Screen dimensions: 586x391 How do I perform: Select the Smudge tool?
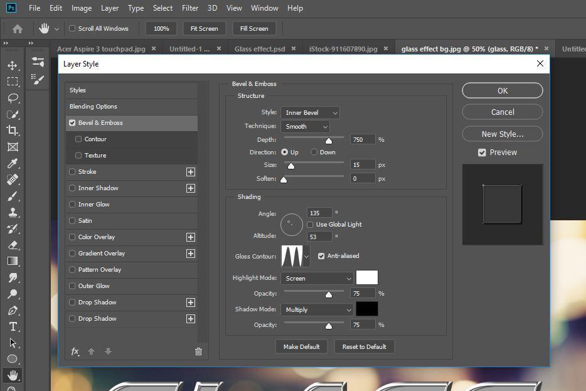13,278
